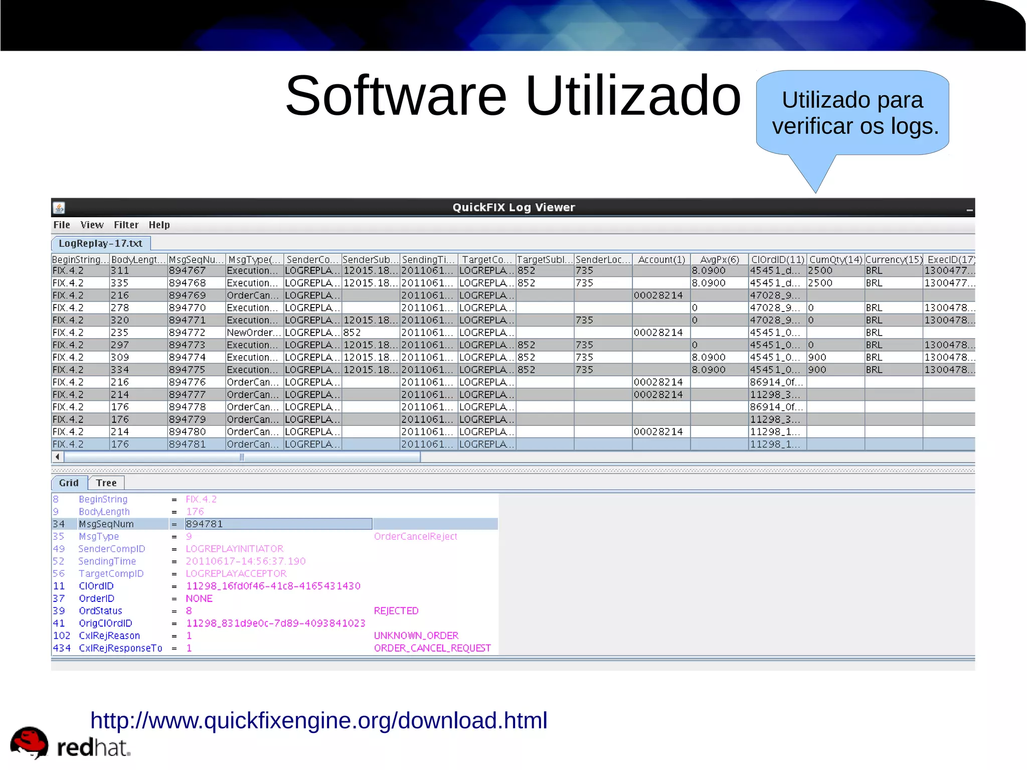Screen dimensions: 1027x770
Task: Select the row with MsgSeqNum 894767
Action: (513, 270)
